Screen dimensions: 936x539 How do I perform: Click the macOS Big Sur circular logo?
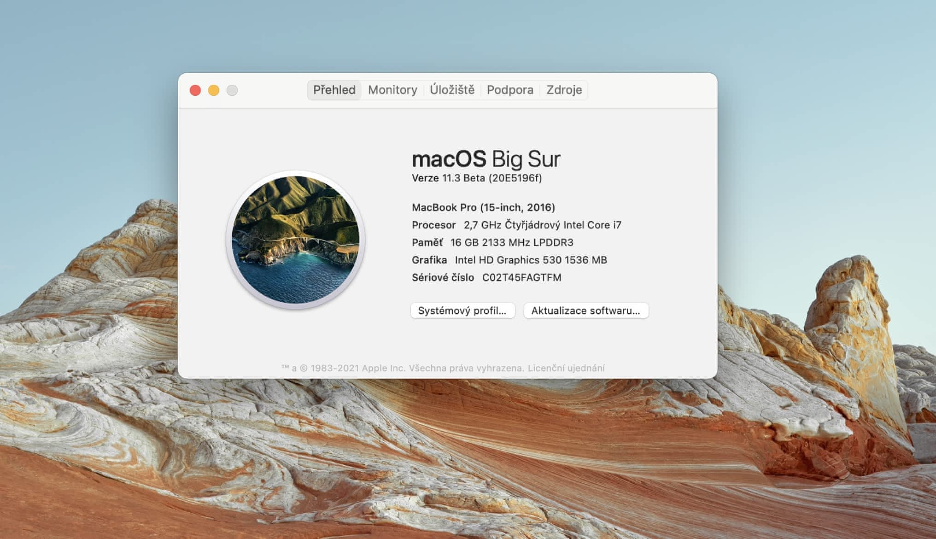tap(295, 240)
